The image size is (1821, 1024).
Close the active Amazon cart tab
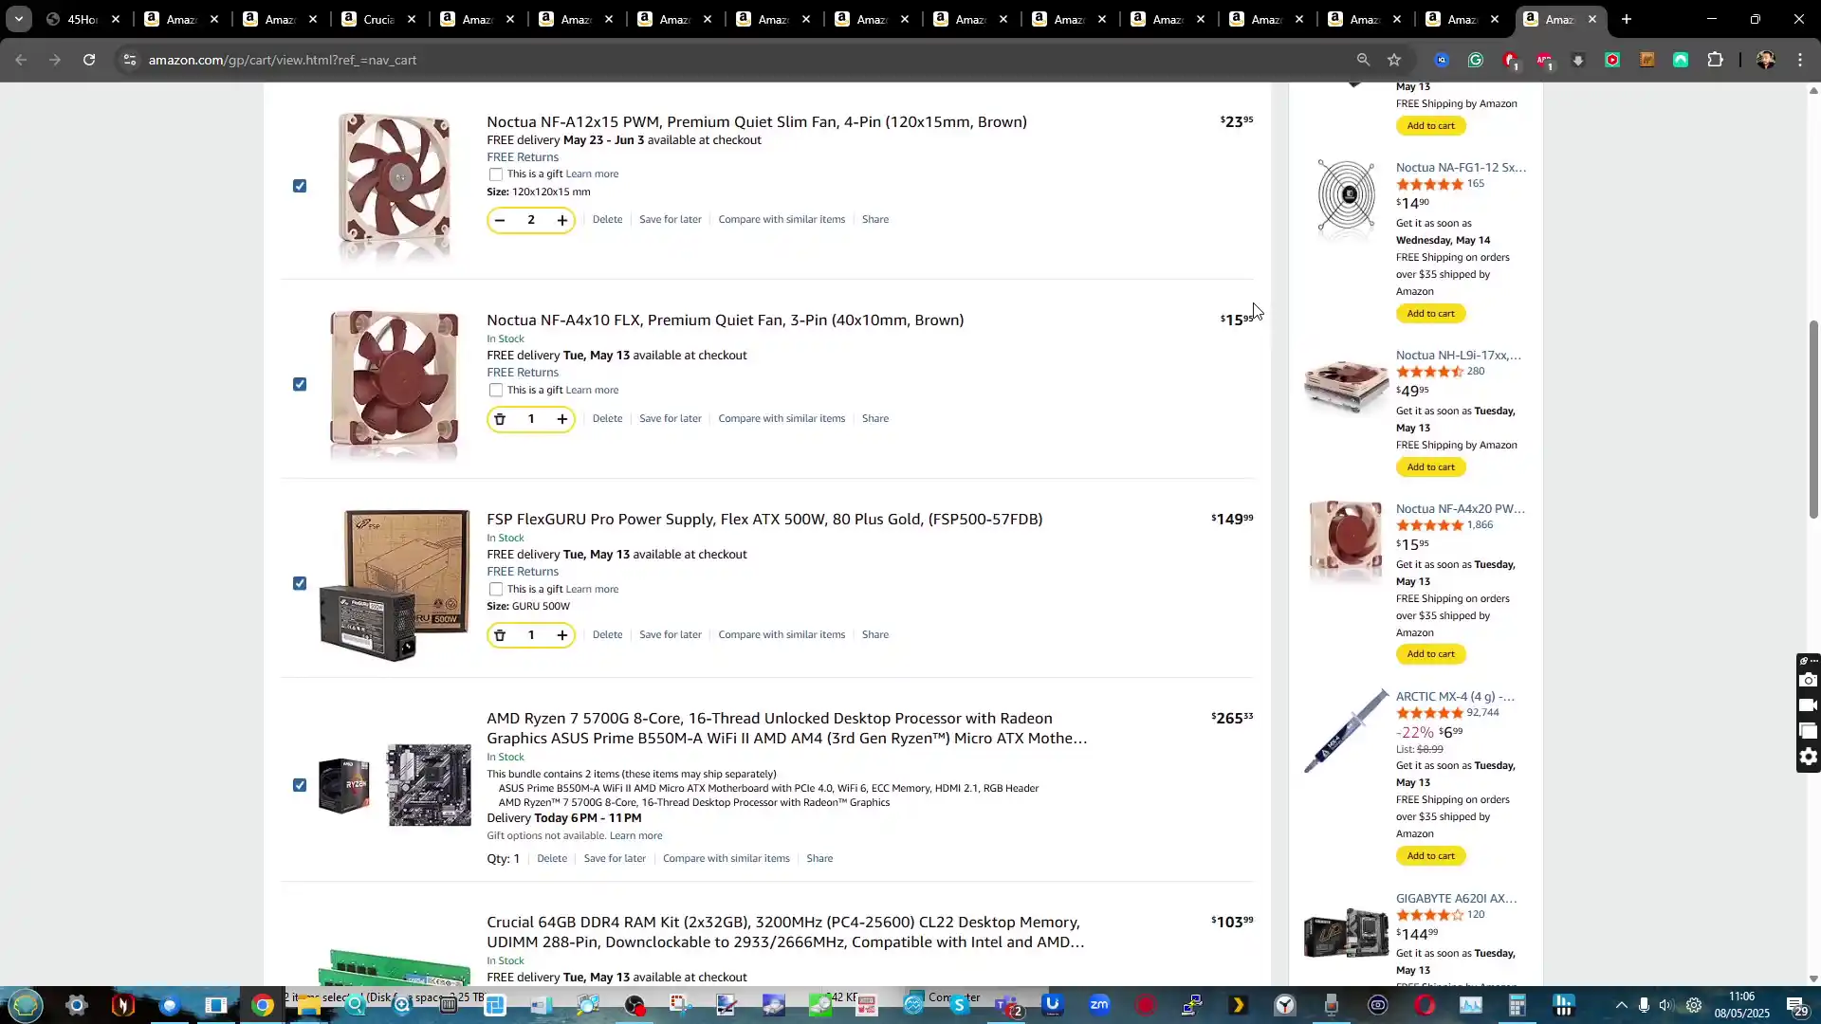point(1592,19)
